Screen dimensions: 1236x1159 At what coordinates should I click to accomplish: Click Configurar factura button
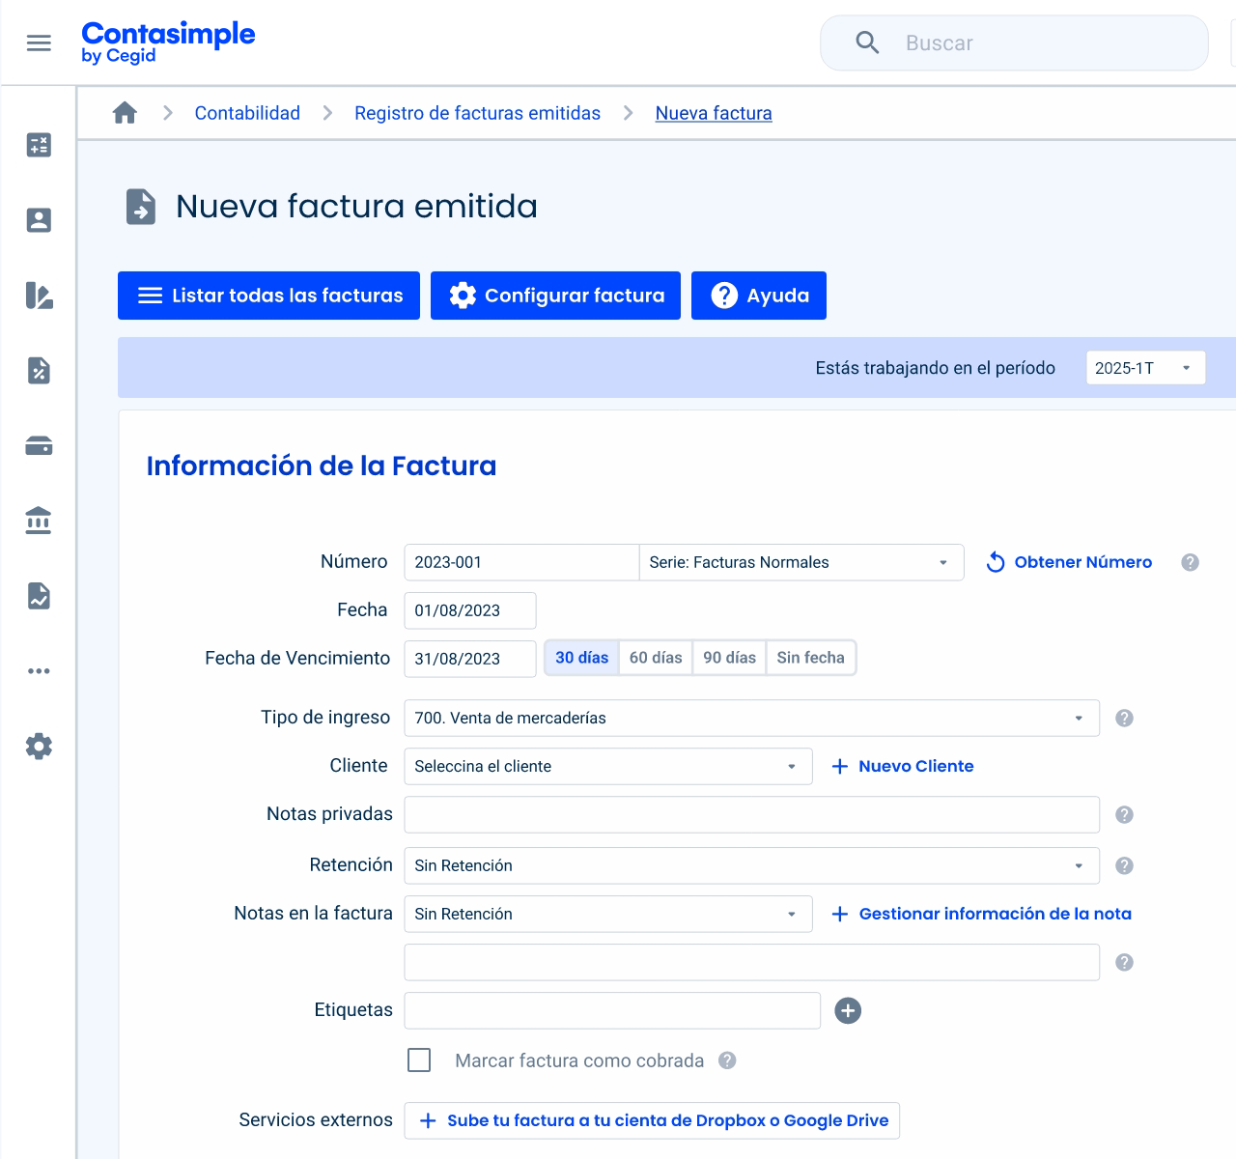click(555, 296)
